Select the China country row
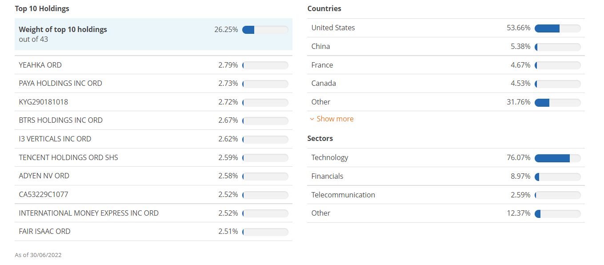The width and height of the screenshot is (604, 265). coord(320,46)
